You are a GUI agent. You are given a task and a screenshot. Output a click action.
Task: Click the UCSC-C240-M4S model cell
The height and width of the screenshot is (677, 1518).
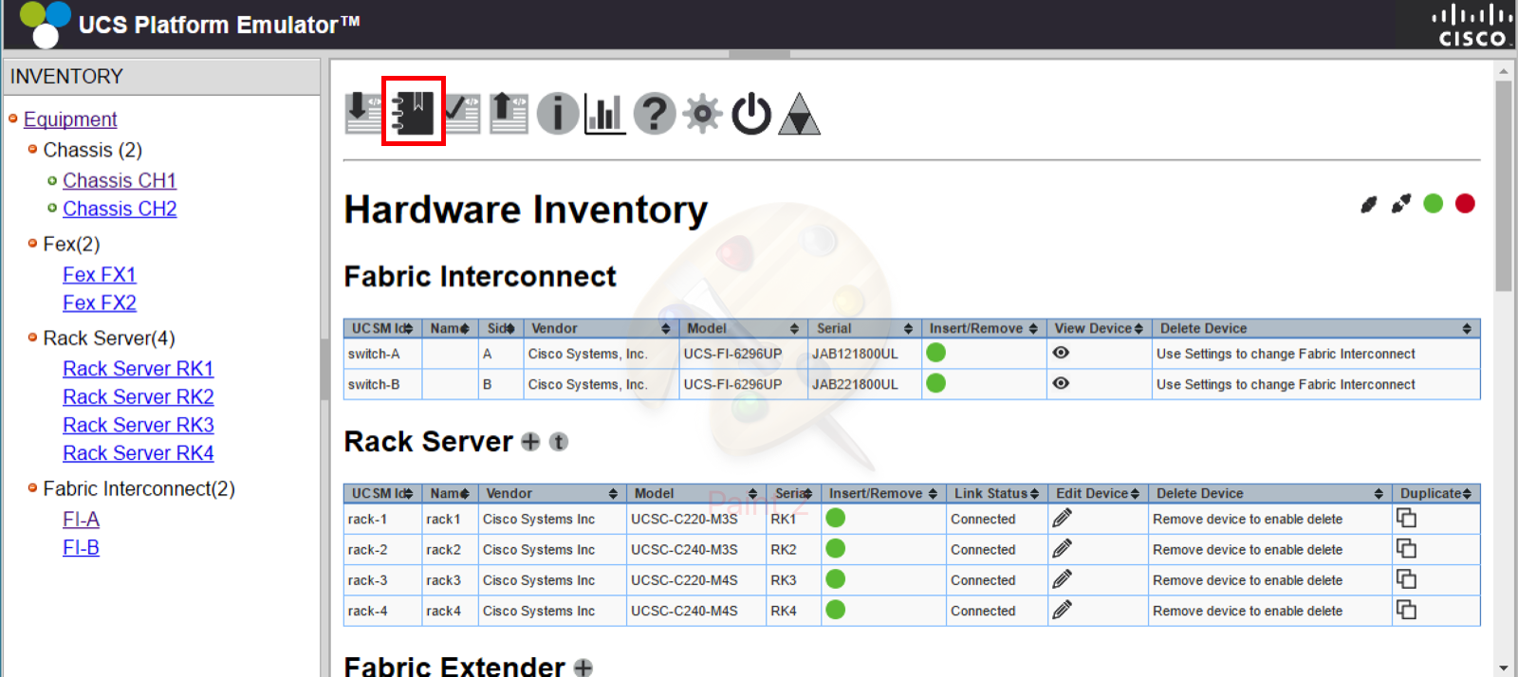pyautogui.click(x=695, y=611)
